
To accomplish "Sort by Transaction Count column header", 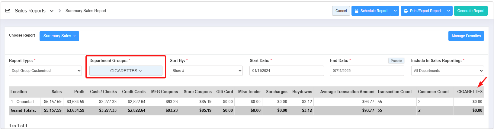I will [394, 92].
